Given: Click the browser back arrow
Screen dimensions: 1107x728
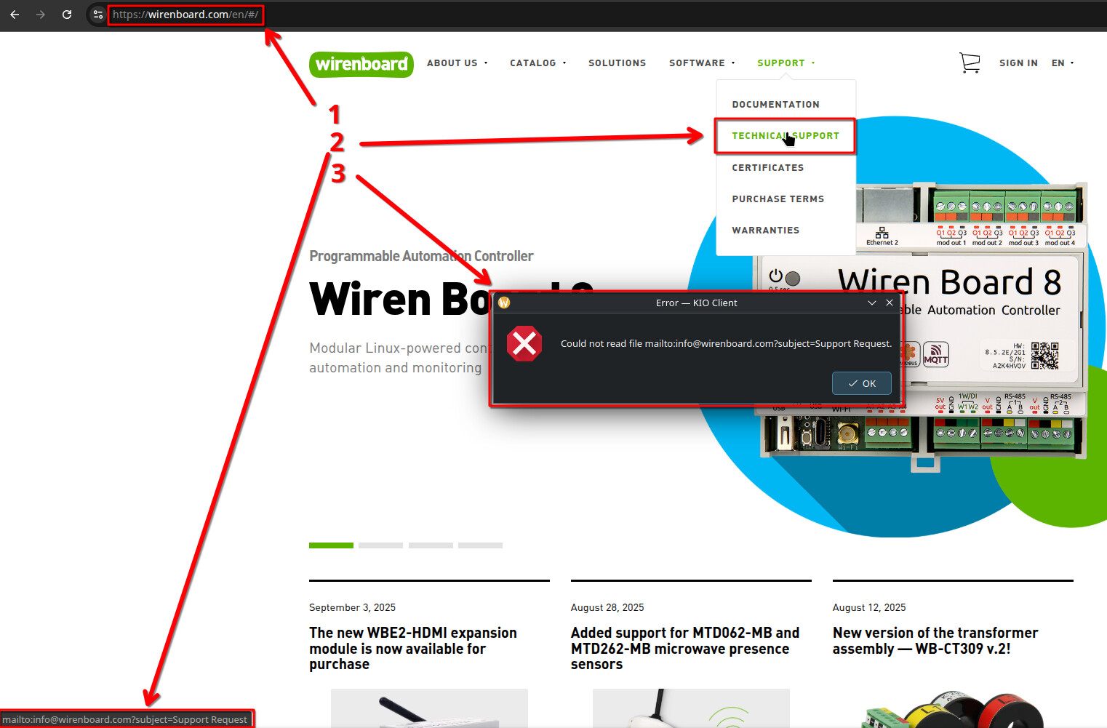Looking at the screenshot, I should click(15, 15).
